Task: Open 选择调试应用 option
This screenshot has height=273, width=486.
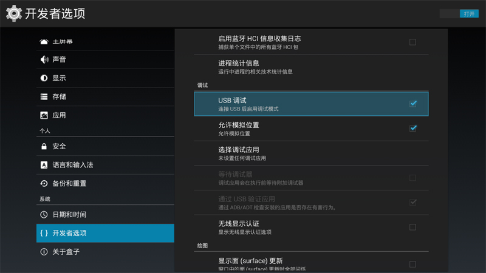Action: (x=311, y=153)
